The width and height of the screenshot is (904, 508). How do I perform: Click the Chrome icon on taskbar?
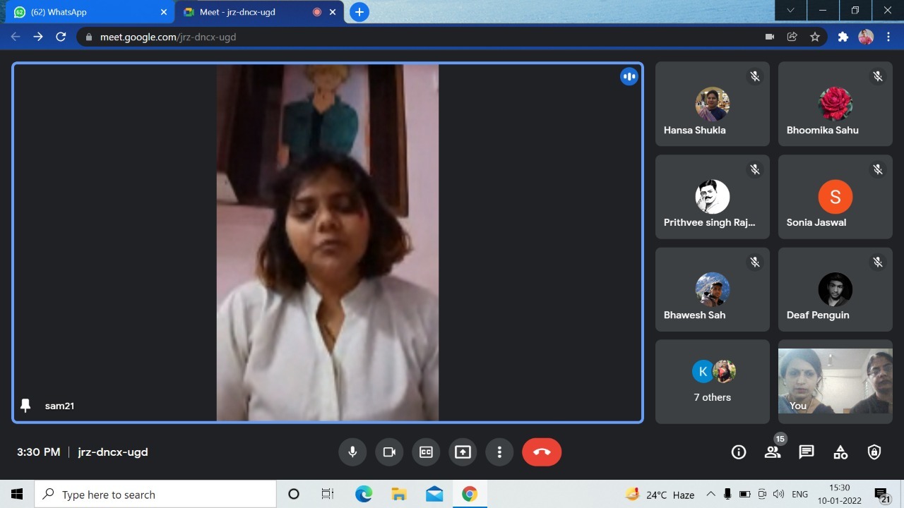[x=470, y=495]
